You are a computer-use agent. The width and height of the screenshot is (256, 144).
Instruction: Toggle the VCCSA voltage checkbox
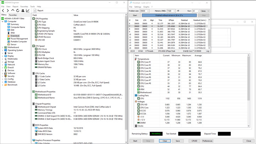pos(138,114)
